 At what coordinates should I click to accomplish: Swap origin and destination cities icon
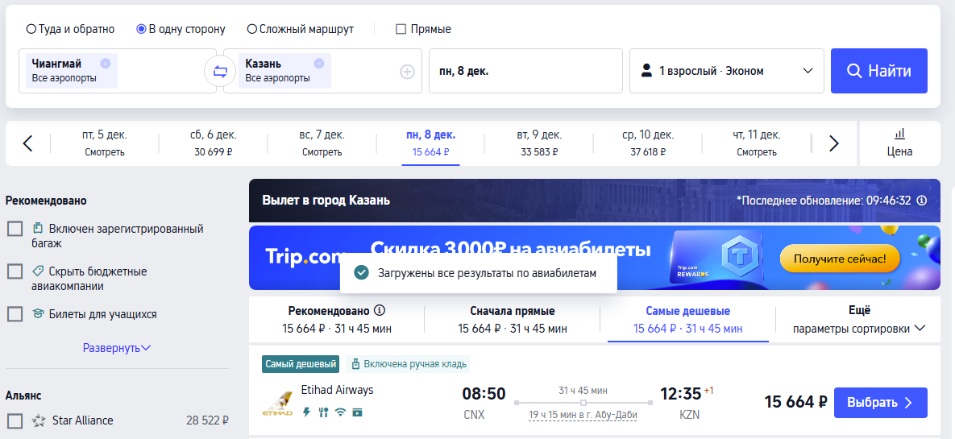click(x=220, y=72)
